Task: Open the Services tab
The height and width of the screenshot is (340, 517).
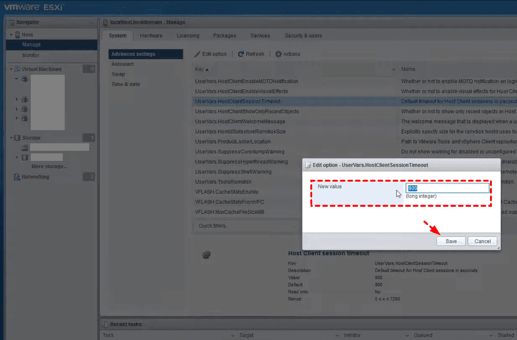Action: tap(260, 36)
